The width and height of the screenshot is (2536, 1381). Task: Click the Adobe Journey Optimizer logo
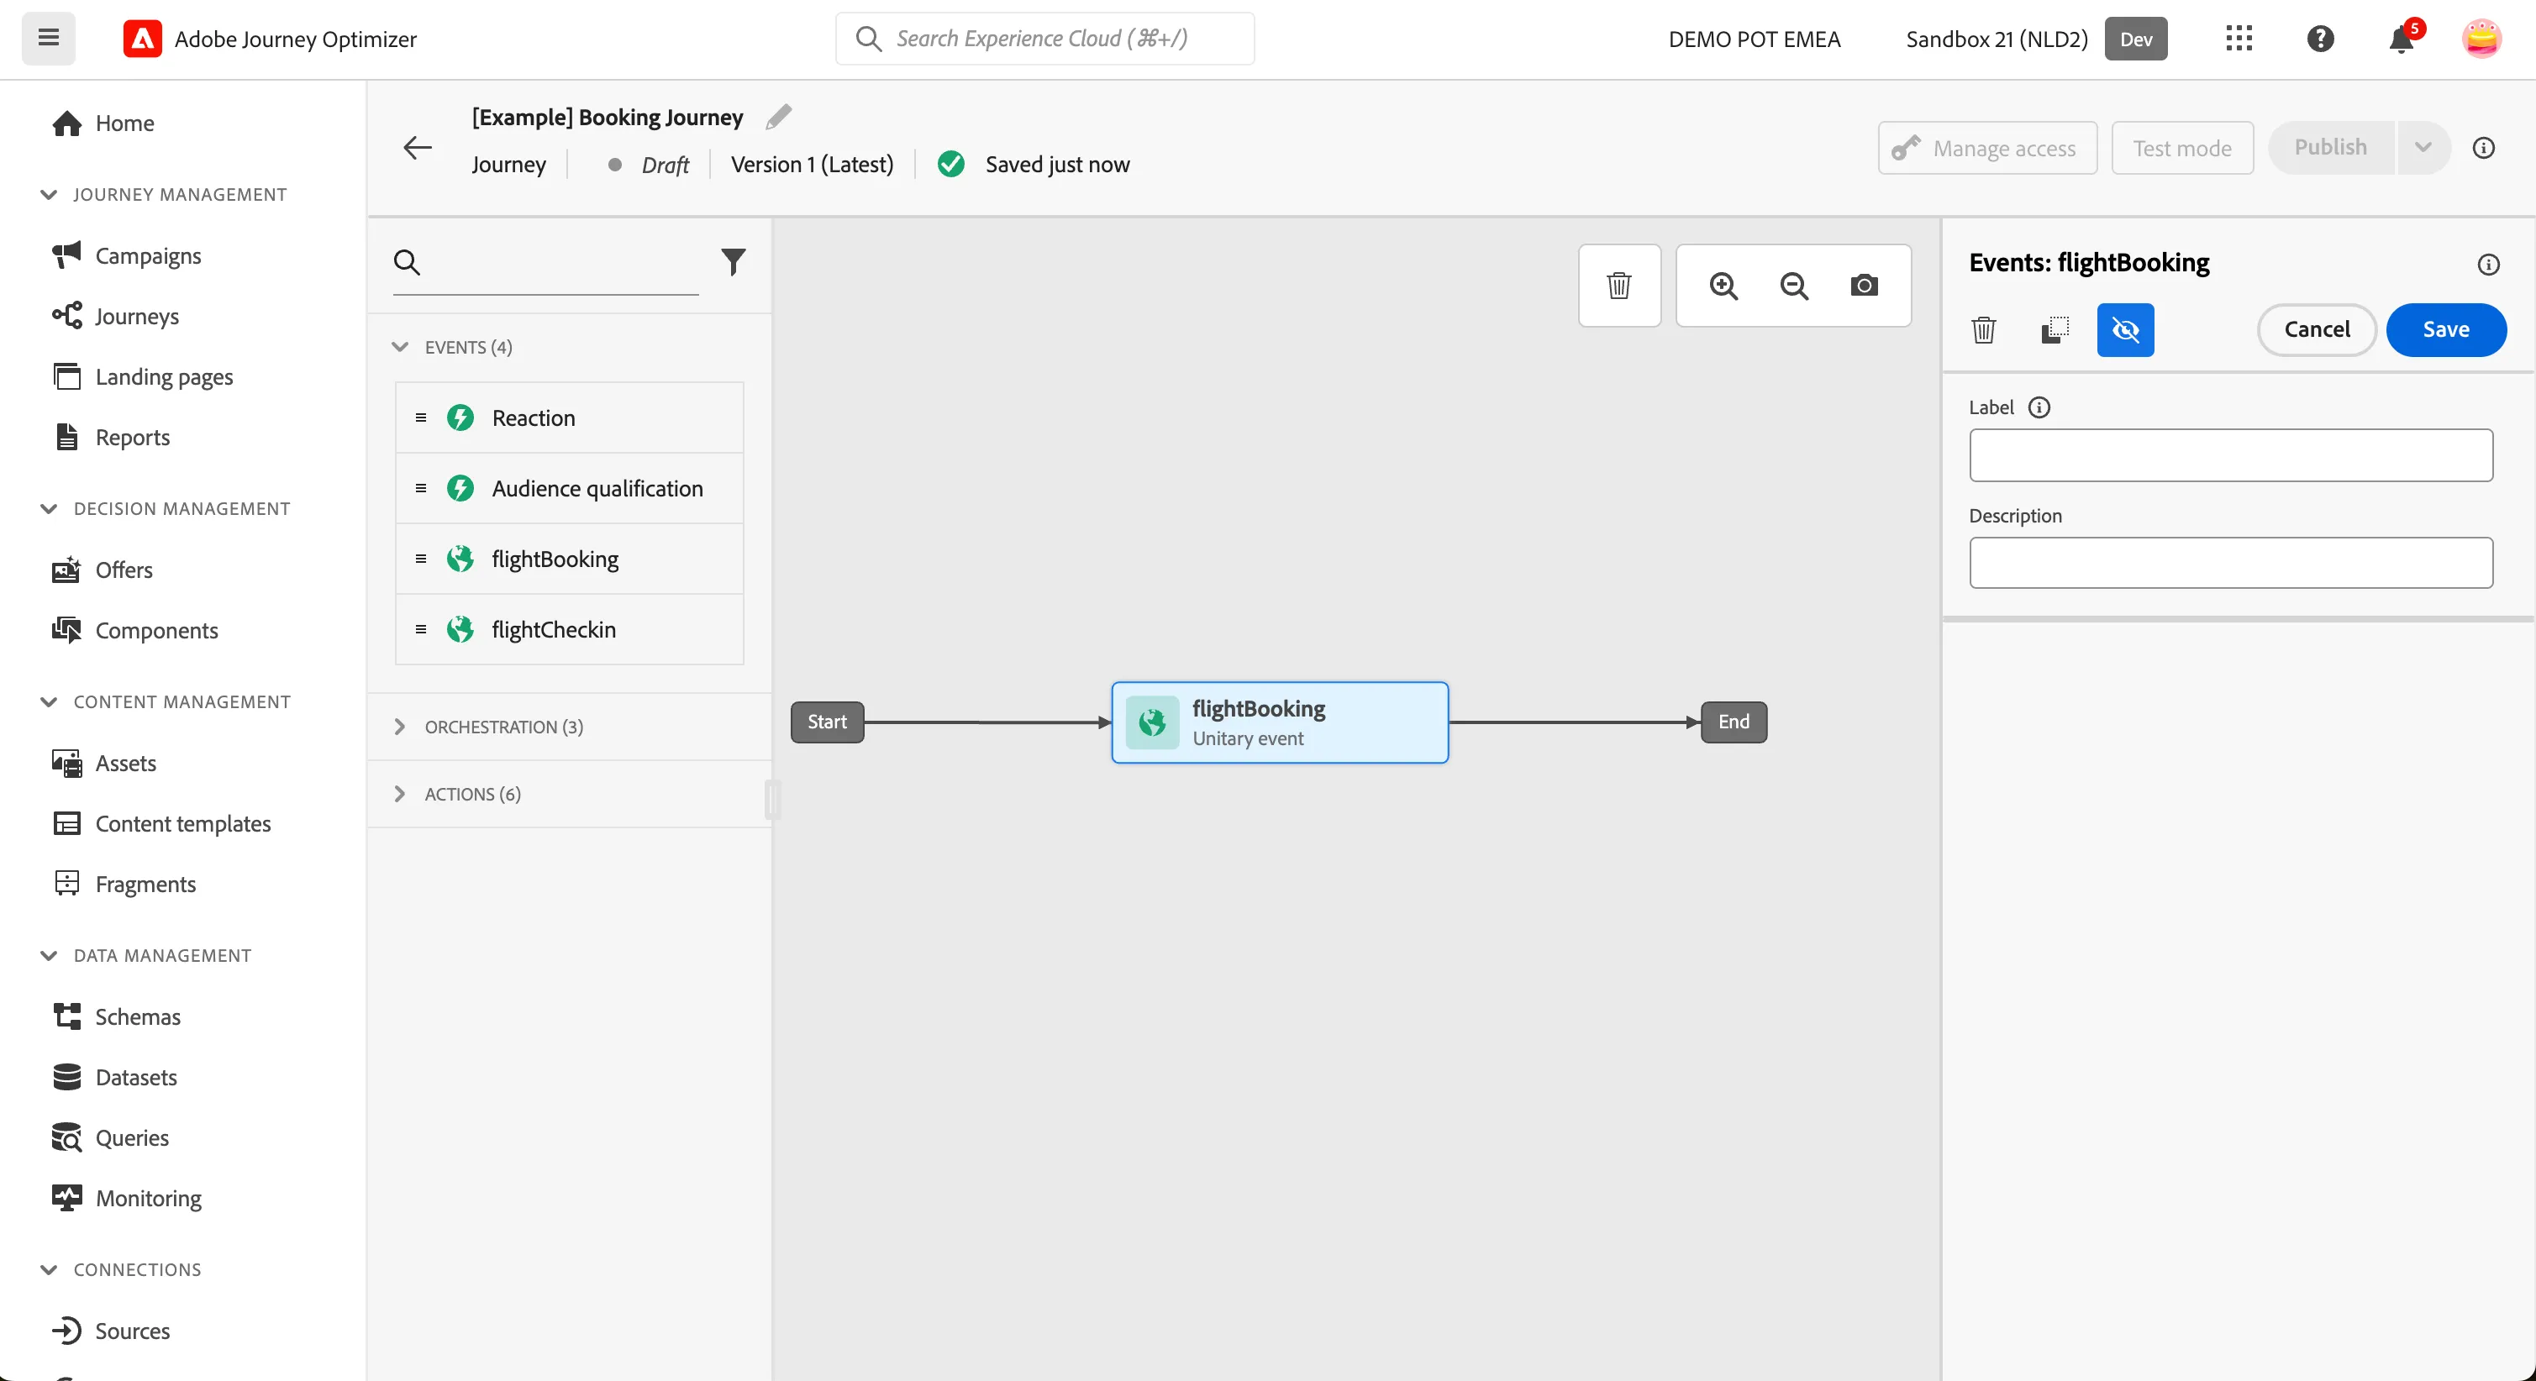[x=143, y=39]
